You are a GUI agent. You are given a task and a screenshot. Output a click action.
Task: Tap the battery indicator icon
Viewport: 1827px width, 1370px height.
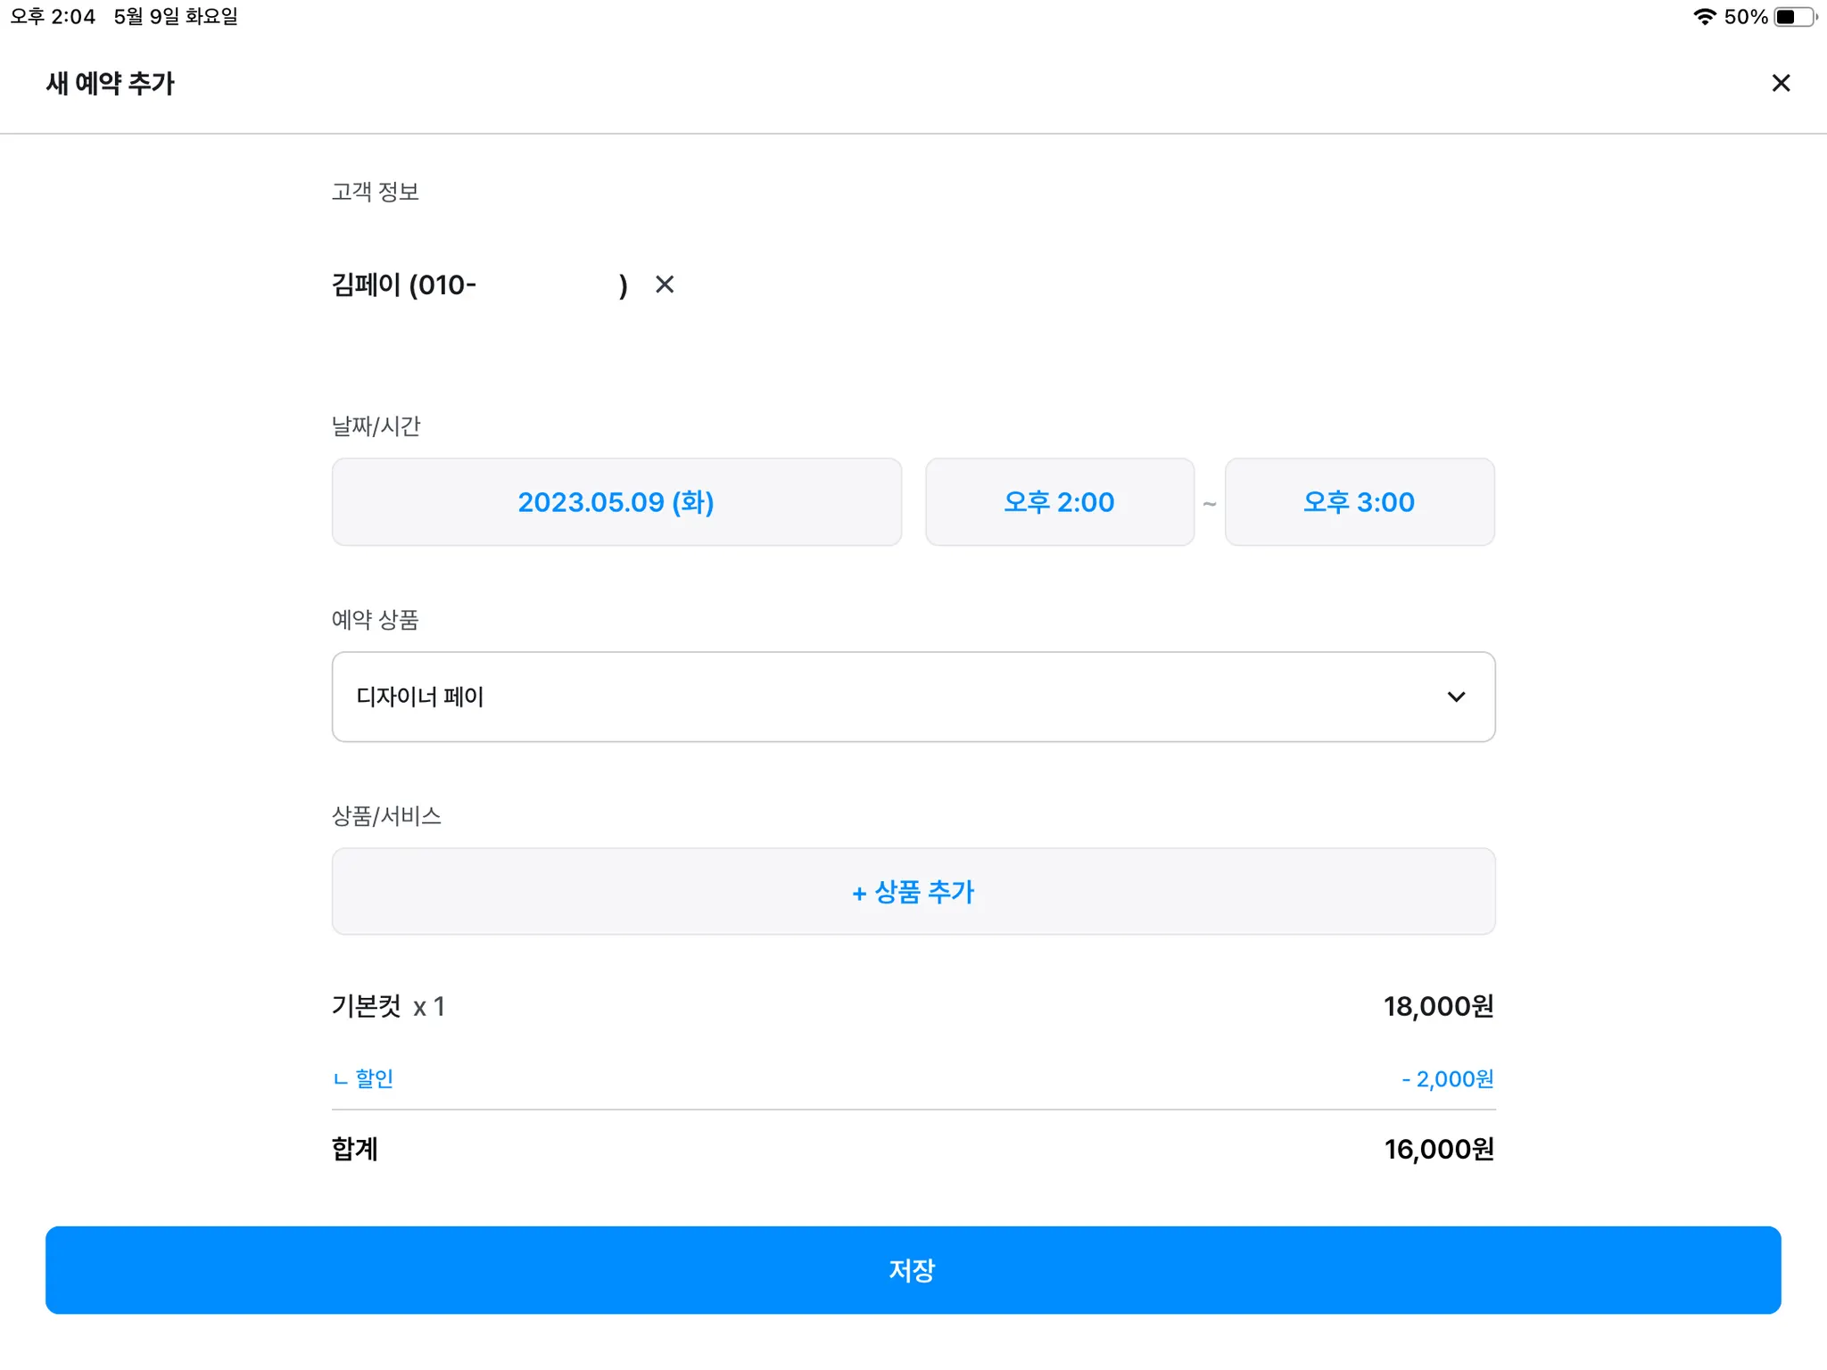1794,17
